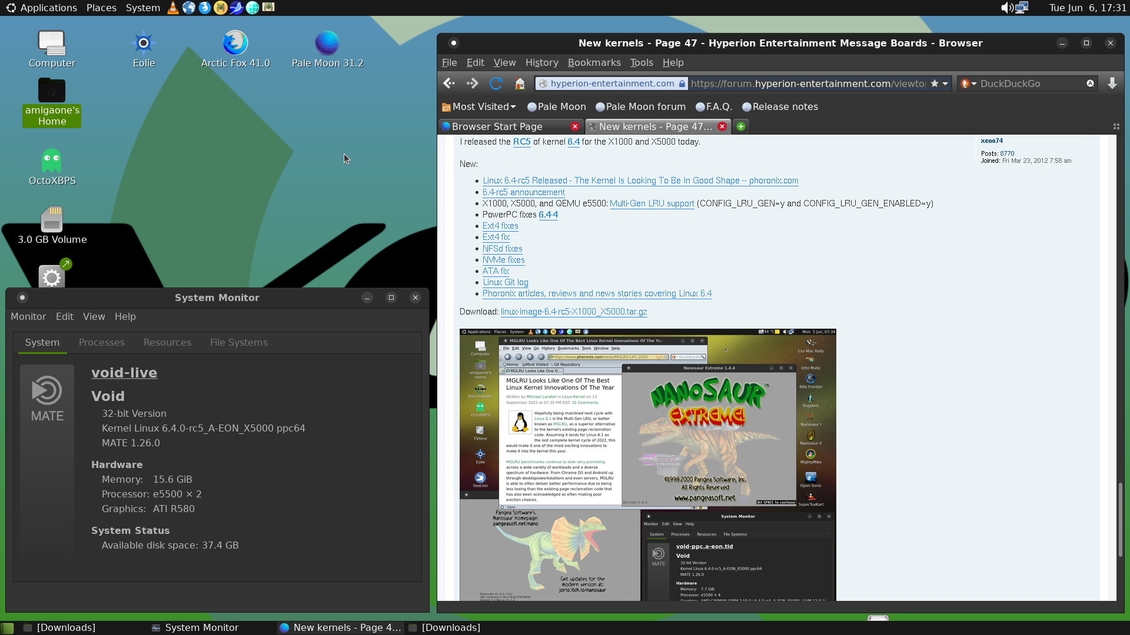Screen dimensions: 1130x635
Task: Open the F.A.Q. bookmark
Action: (713, 106)
